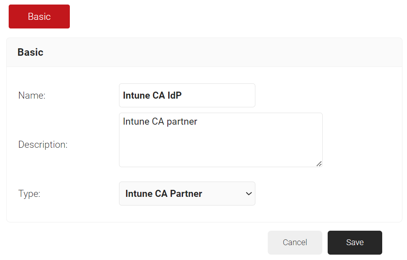Select the "Intune CA Partner" selected value
The width and height of the screenshot is (407, 260).
[164, 194]
